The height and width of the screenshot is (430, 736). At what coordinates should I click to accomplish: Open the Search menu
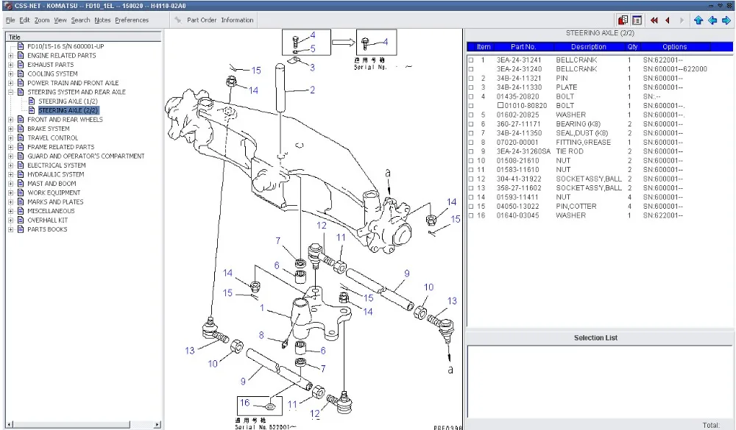coord(80,20)
